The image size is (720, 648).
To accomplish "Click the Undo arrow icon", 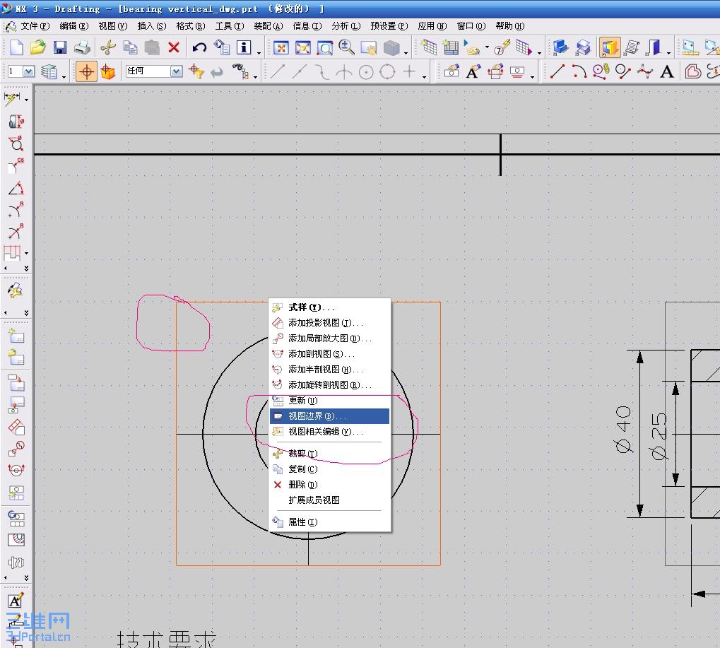I will pos(199,48).
